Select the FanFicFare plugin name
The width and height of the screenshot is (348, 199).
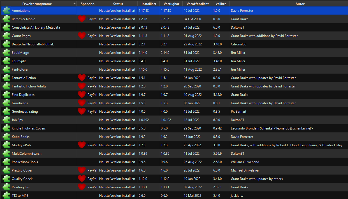(x=20, y=70)
